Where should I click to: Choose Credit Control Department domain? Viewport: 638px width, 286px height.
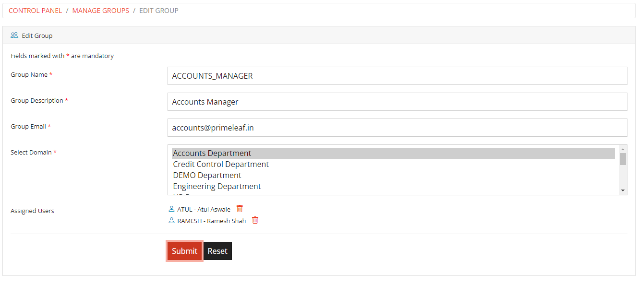tap(221, 164)
